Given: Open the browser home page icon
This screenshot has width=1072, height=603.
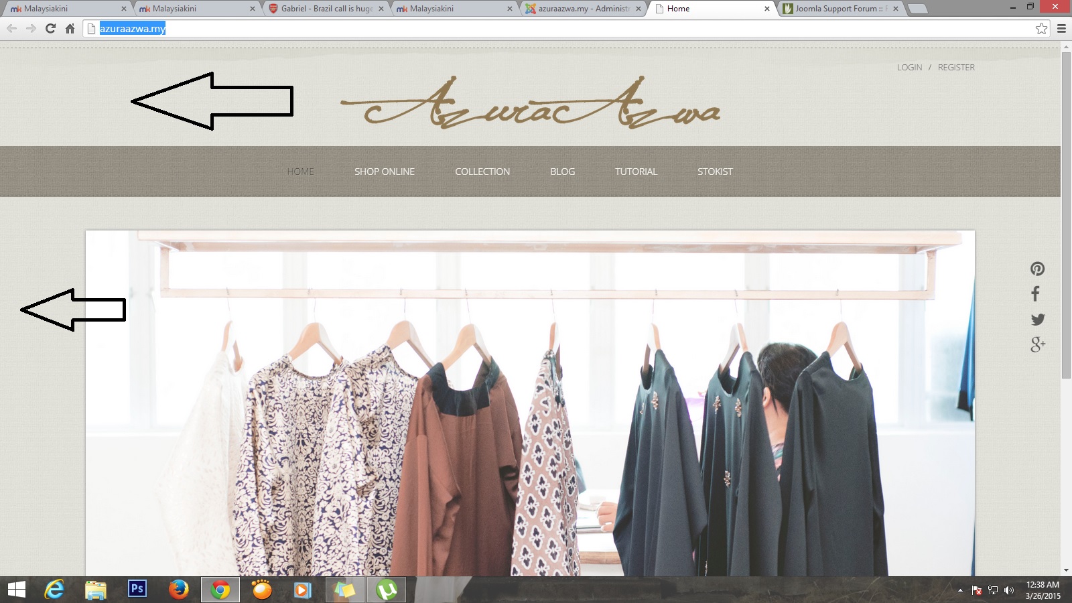Looking at the screenshot, I should coord(70,28).
